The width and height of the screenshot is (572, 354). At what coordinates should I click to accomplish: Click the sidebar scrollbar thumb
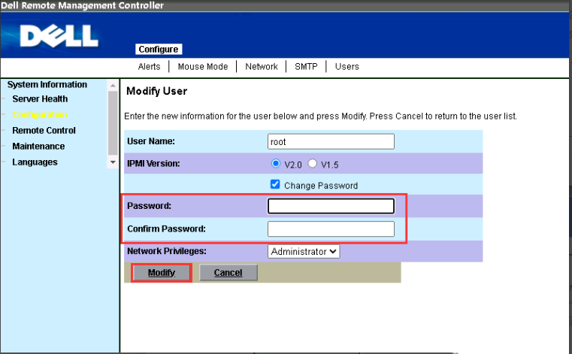tap(113, 123)
